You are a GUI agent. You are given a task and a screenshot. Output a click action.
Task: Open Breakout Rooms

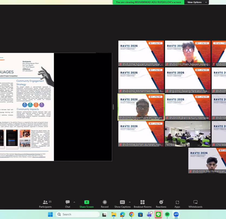(x=142, y=204)
